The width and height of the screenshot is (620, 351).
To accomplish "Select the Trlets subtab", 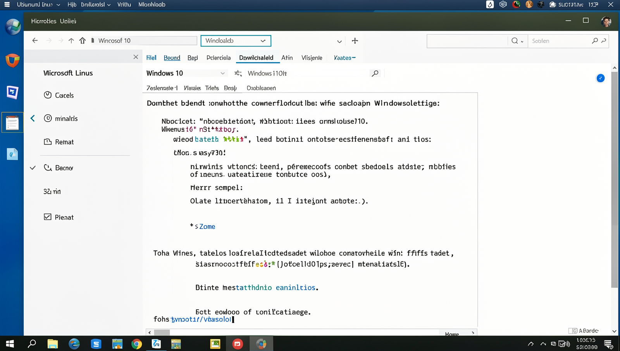I will [212, 88].
